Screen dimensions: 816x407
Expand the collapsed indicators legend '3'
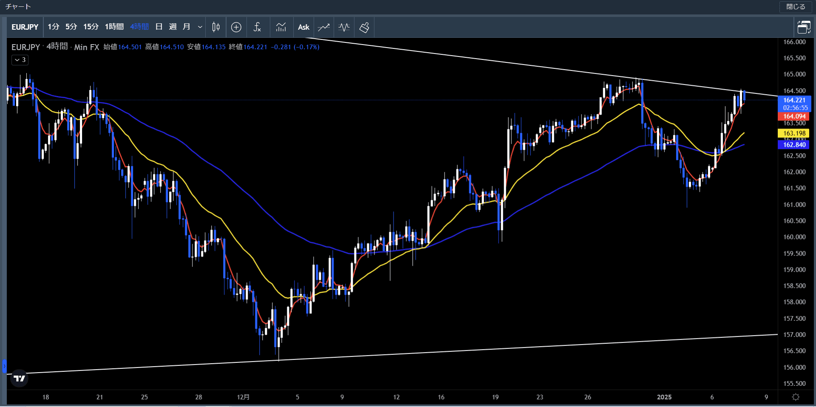click(20, 60)
